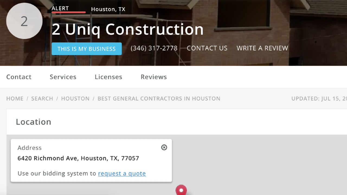The height and width of the screenshot is (195, 347).
Task: Open the Contact Us link
Action: coord(207,48)
